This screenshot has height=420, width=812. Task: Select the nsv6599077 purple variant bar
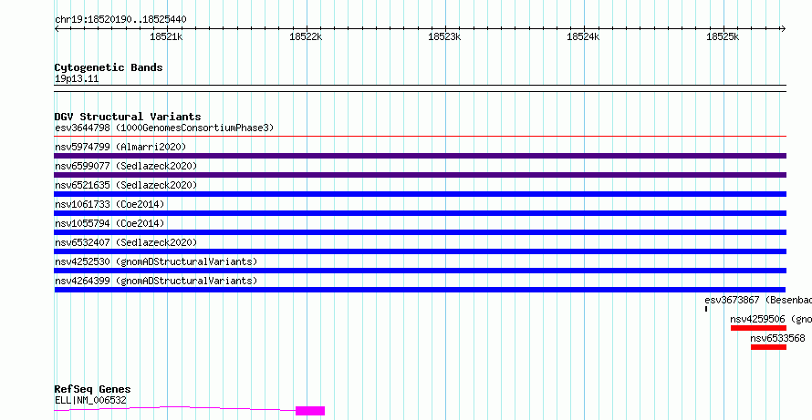click(420, 175)
